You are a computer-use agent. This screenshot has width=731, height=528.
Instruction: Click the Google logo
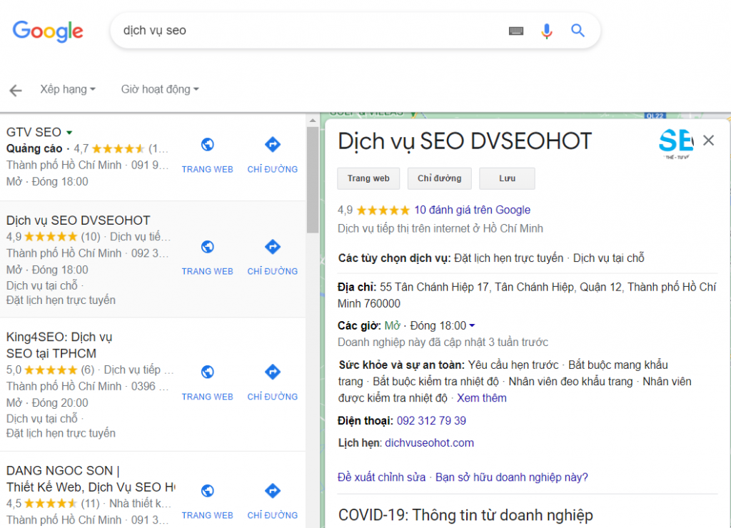click(48, 31)
